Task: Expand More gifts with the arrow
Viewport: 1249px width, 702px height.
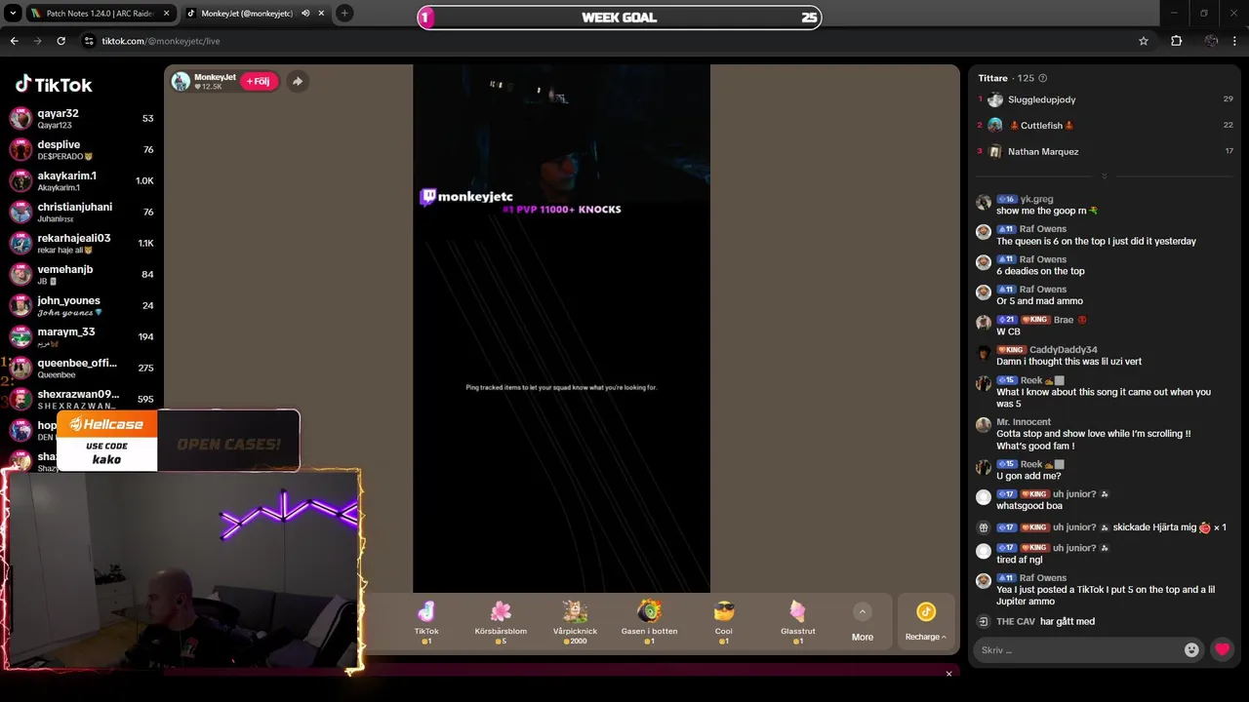Action: pos(862,612)
